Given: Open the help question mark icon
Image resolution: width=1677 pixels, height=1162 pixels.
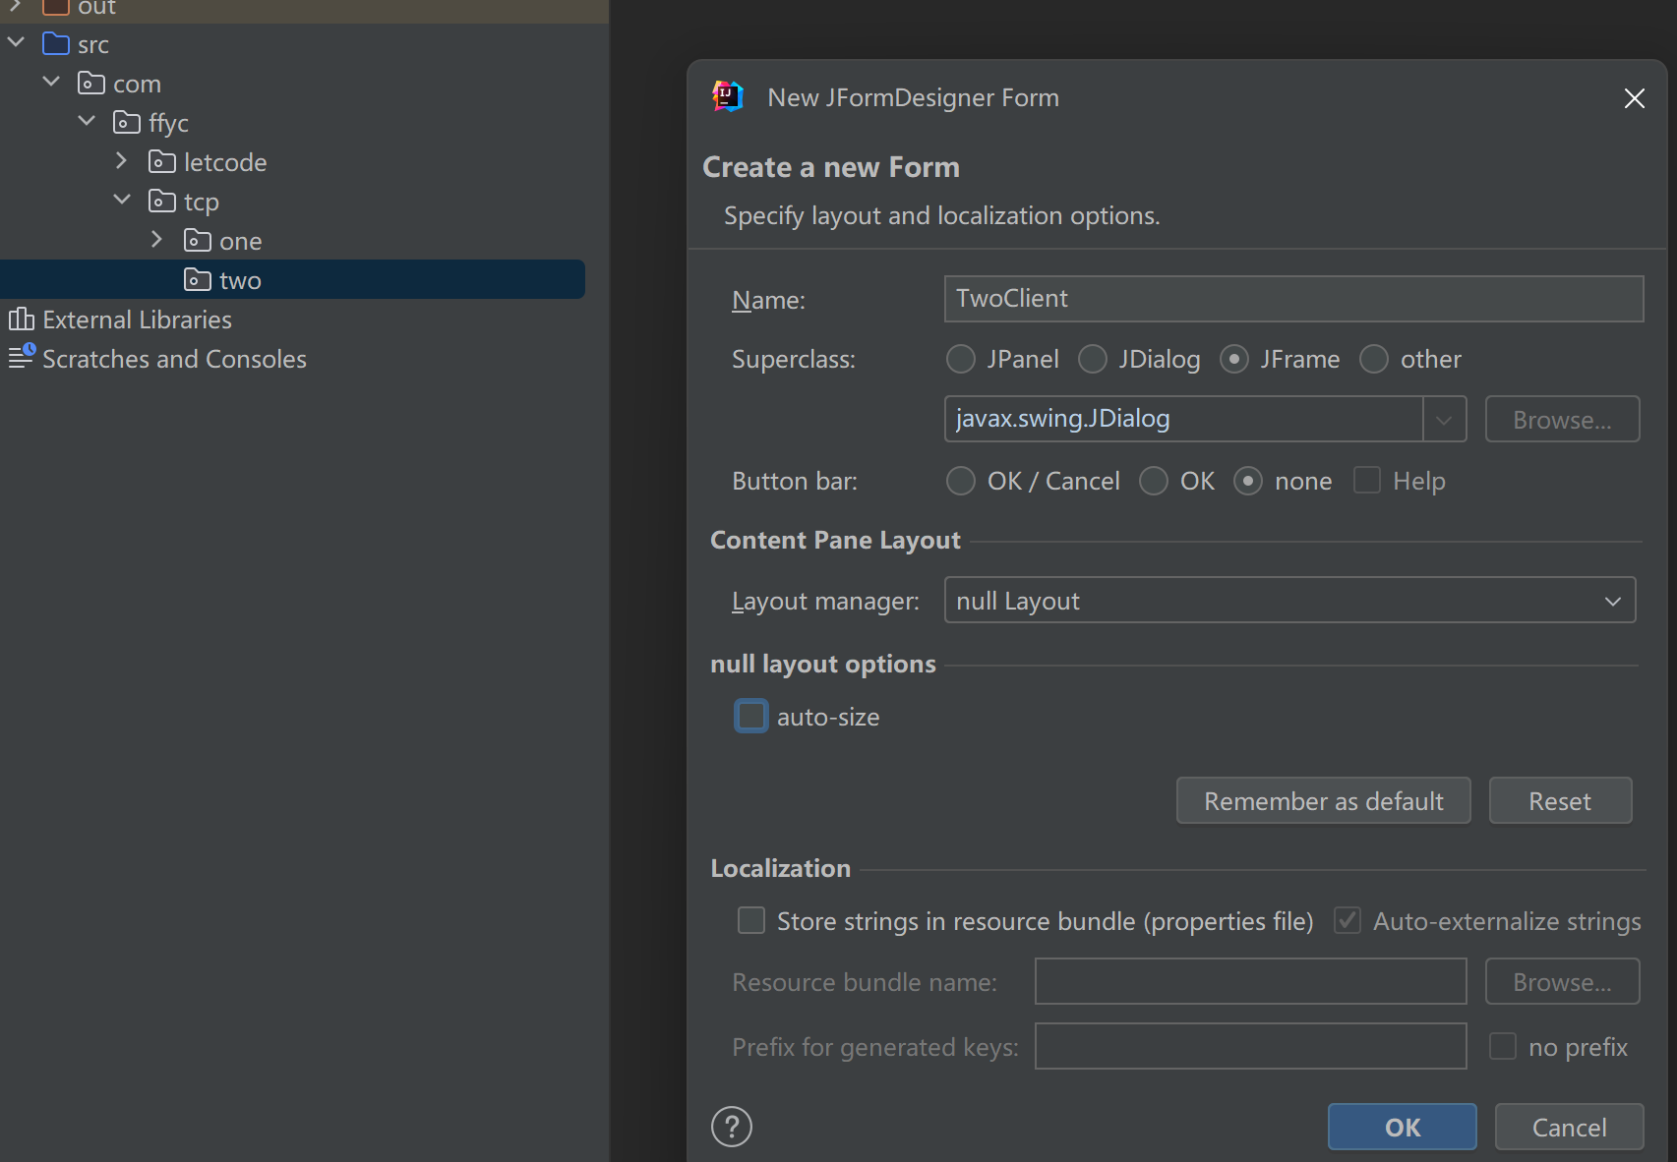Looking at the screenshot, I should 732,1127.
